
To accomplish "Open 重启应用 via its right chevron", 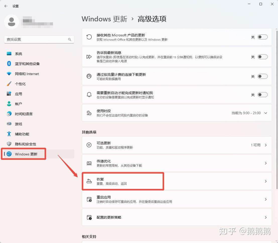I will [x=266, y=199].
